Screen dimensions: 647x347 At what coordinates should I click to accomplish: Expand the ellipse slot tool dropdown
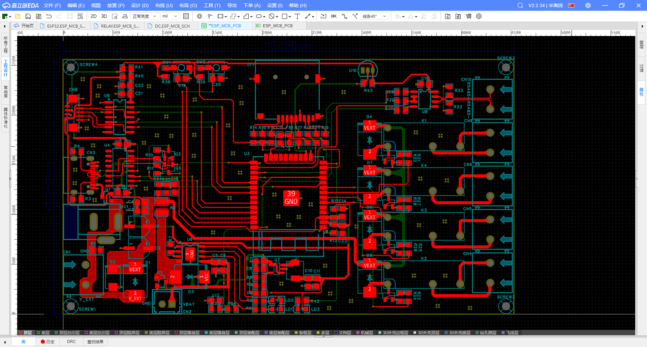tap(264, 16)
